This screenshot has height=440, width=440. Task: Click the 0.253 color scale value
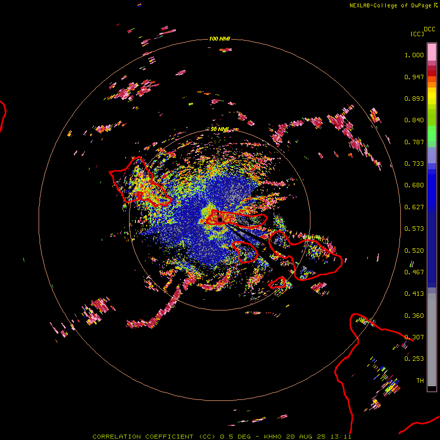point(414,359)
